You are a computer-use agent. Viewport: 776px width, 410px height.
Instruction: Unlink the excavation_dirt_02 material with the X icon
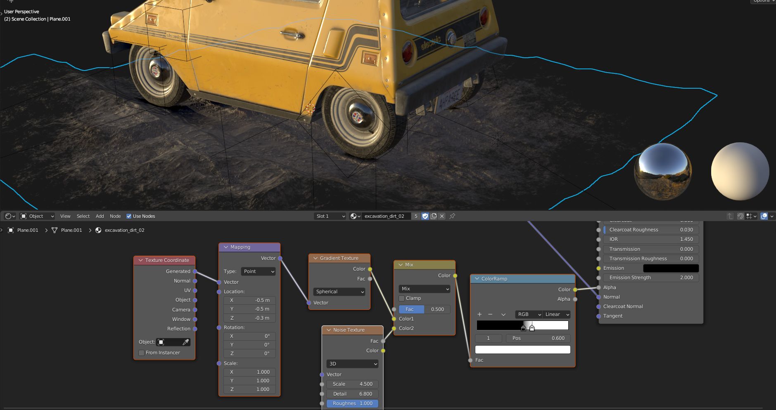(x=442, y=216)
